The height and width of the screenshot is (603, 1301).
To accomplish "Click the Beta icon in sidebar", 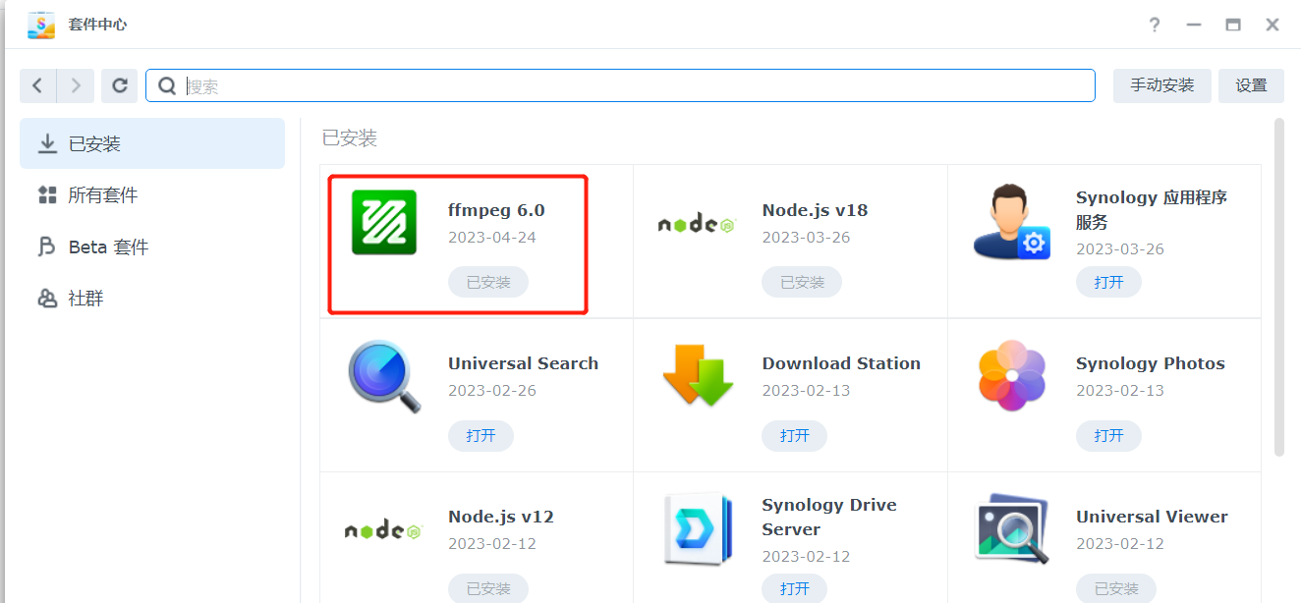I will click(x=47, y=247).
